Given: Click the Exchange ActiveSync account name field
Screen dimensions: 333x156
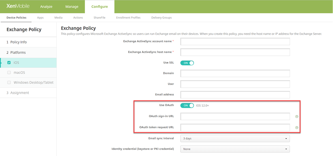Looking at the screenshot, I should tap(235, 41).
